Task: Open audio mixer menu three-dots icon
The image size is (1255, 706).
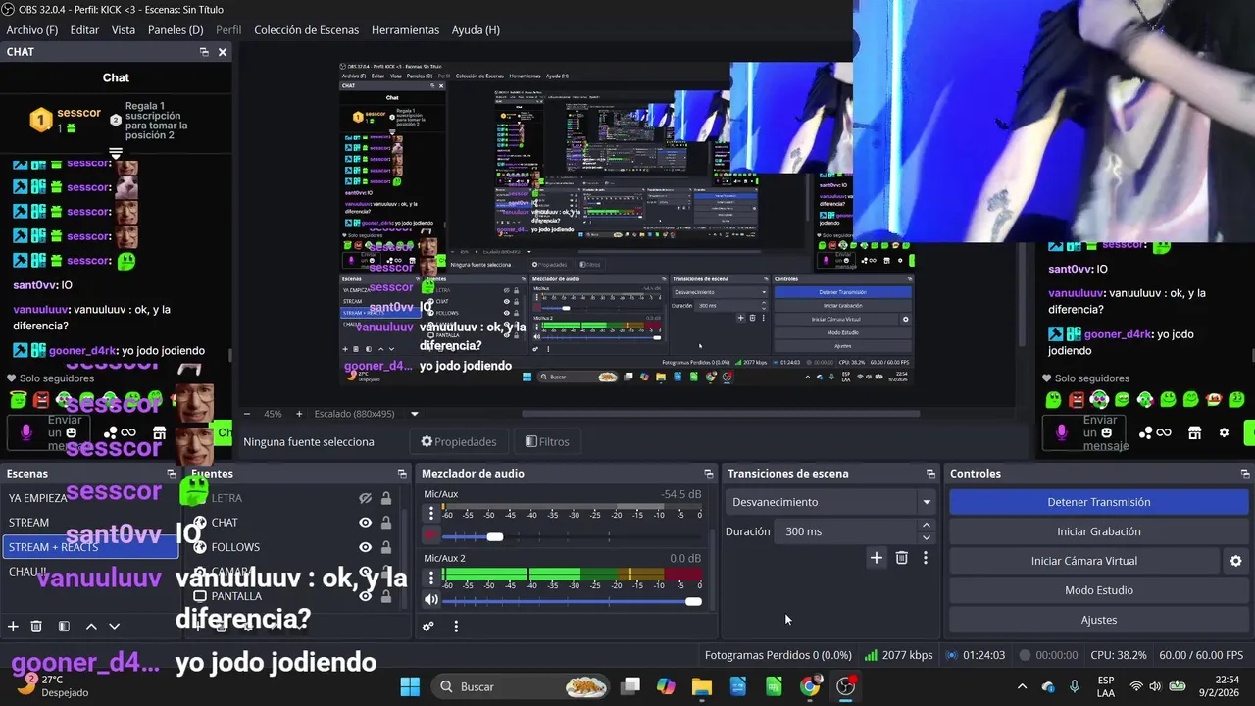Action: [456, 626]
